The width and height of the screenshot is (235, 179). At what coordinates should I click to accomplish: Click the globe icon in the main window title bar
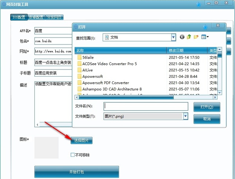click(x=4, y=4)
